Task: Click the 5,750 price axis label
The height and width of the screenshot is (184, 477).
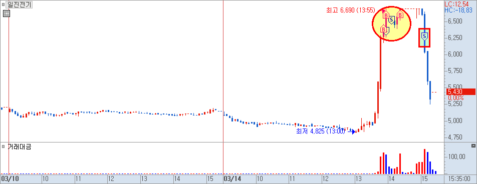Action: (455, 70)
